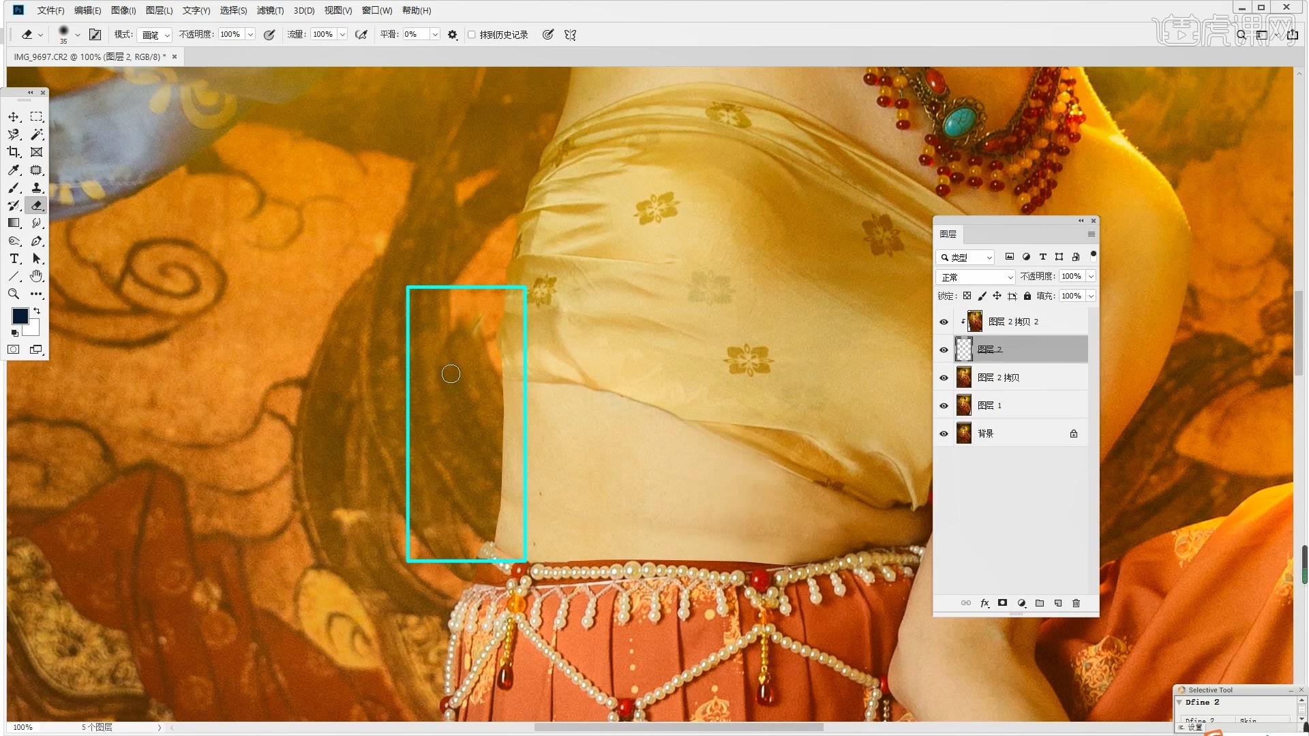Select the Type tool
1309x736 pixels.
(x=14, y=258)
